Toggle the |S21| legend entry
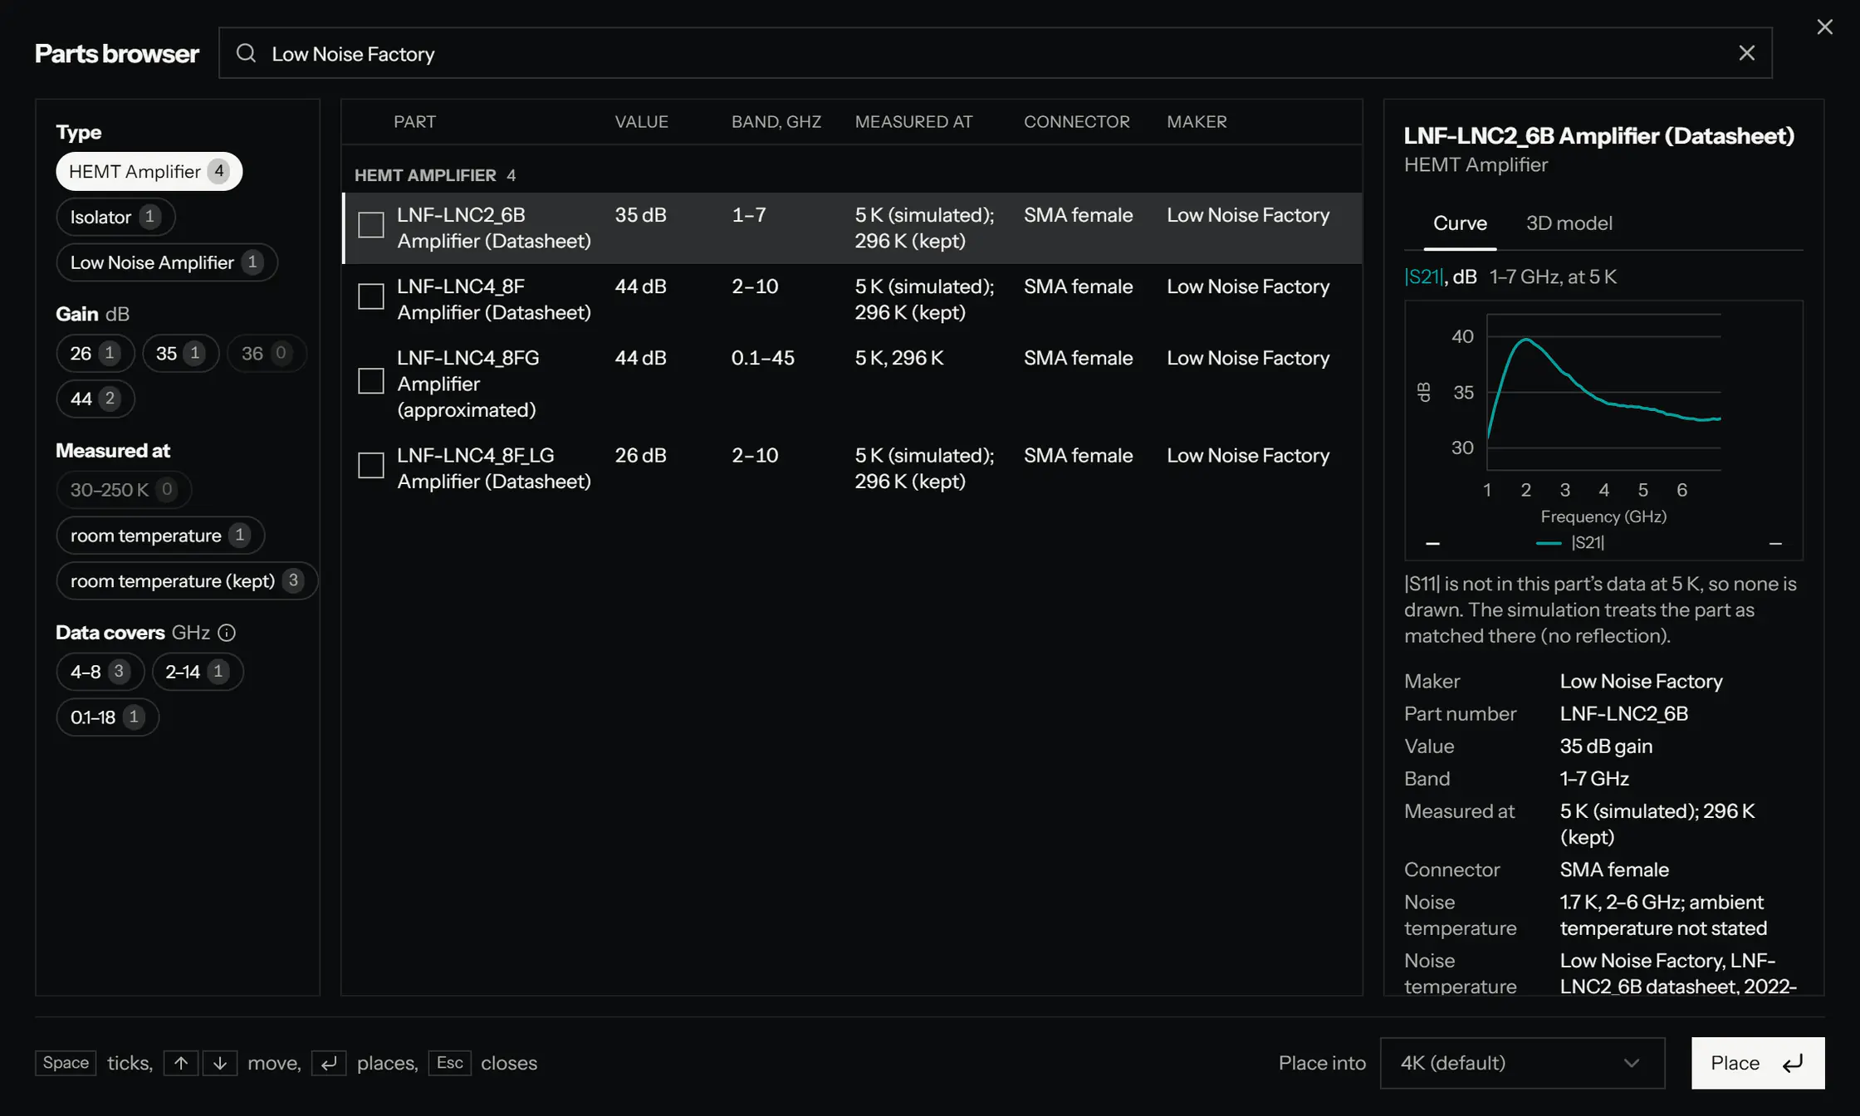The width and height of the screenshot is (1860, 1116). [x=1570, y=543]
